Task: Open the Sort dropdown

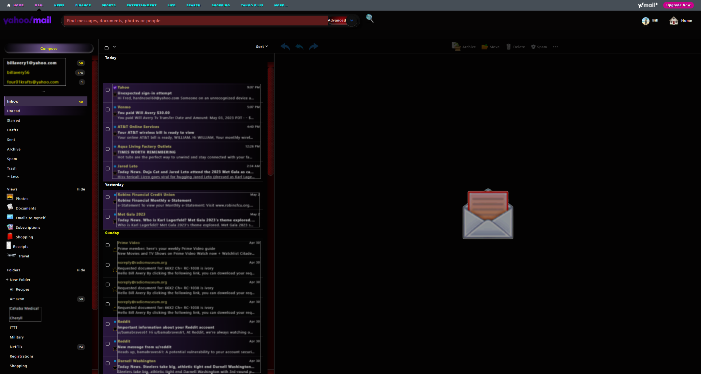Action: pos(262,47)
